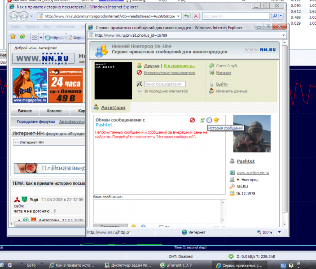Click the red Stop button in IE toolbar
This screenshot has height=269, width=316.
[x=196, y=16]
